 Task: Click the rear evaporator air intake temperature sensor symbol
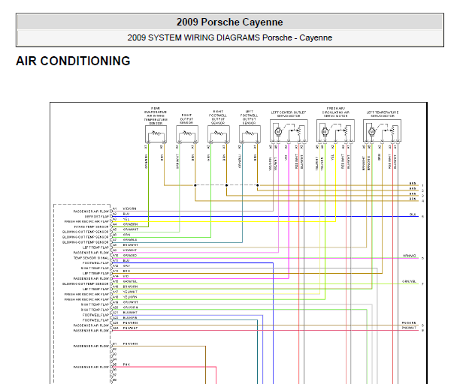click(x=156, y=133)
